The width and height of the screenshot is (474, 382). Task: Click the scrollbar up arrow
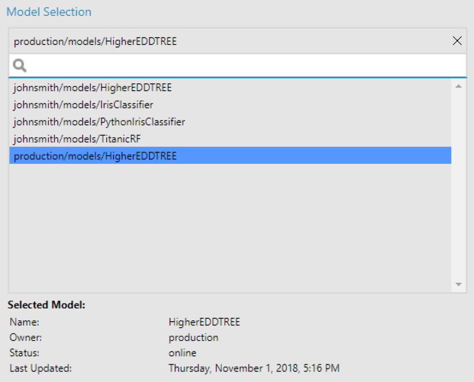tap(459, 86)
